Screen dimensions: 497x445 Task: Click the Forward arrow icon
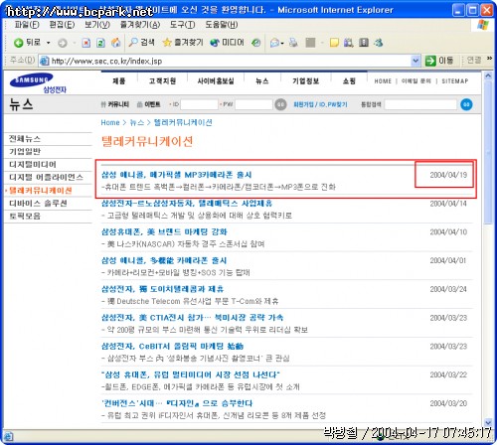click(x=63, y=43)
